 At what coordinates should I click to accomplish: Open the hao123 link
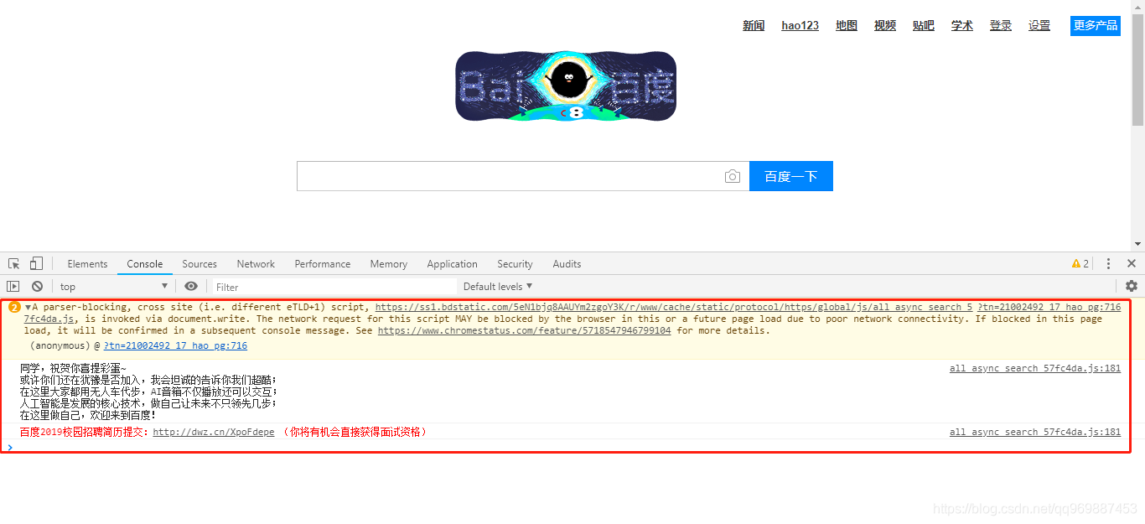click(800, 26)
